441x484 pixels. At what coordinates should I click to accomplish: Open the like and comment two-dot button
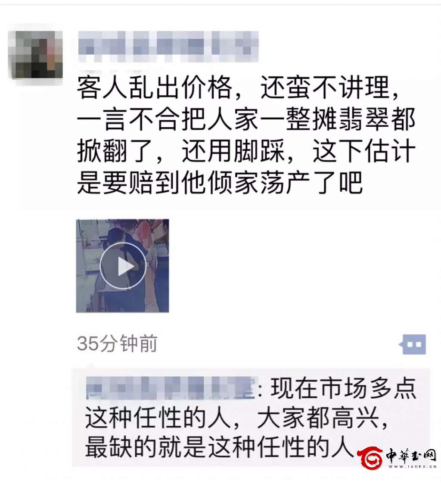point(412,344)
